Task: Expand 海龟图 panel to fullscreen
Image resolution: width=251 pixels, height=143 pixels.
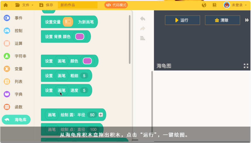Action: [246, 66]
